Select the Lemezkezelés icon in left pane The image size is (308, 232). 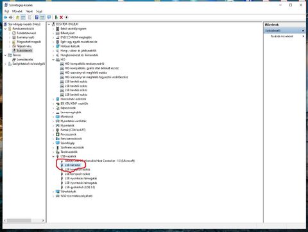point(14,60)
